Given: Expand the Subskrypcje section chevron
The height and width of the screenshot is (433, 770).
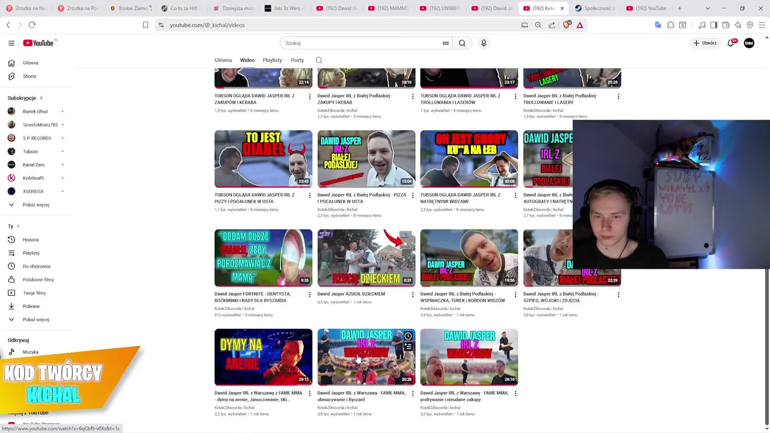Looking at the screenshot, I should click(x=41, y=98).
